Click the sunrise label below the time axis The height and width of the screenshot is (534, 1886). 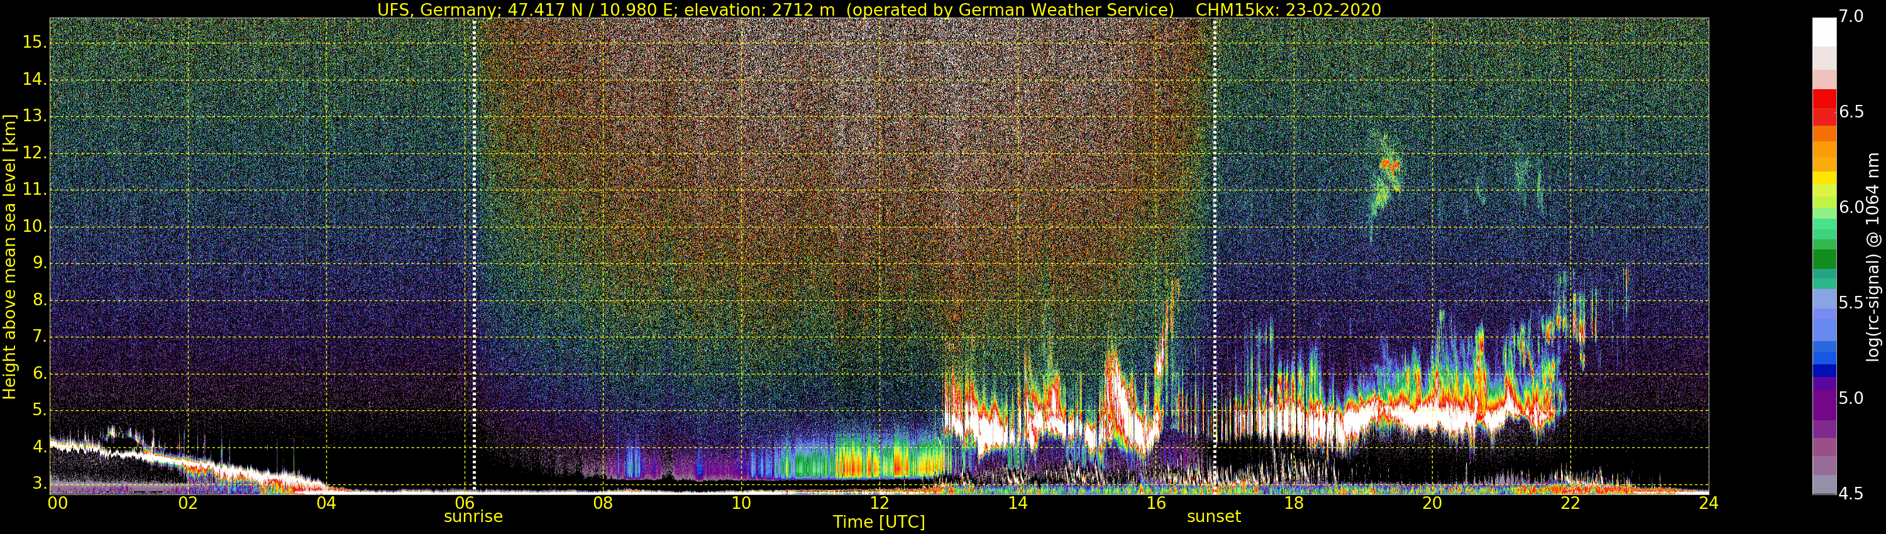pos(473,516)
